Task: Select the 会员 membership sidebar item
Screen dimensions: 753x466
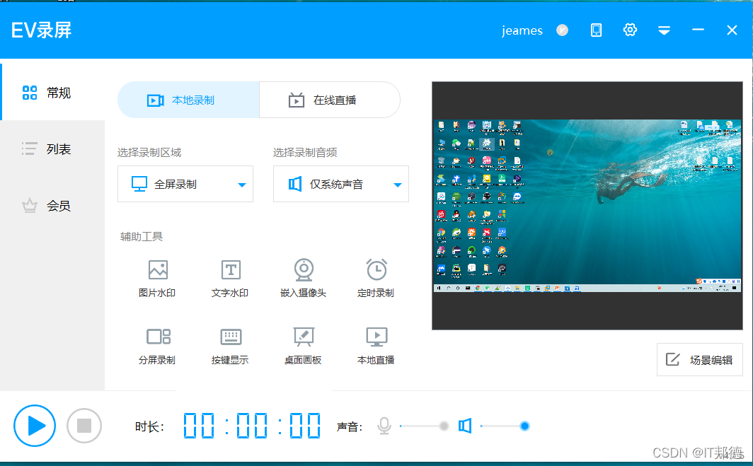Action: pyautogui.click(x=53, y=206)
